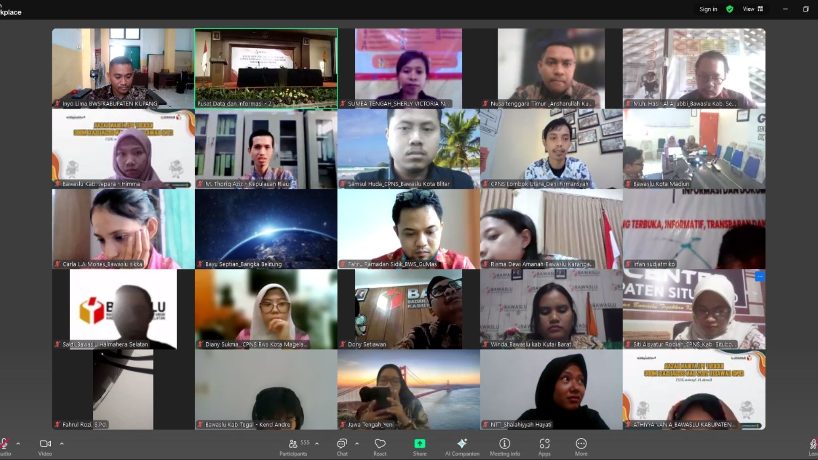
Task: Select Bawaslu Kota Madiun video tile
Action: click(x=694, y=149)
